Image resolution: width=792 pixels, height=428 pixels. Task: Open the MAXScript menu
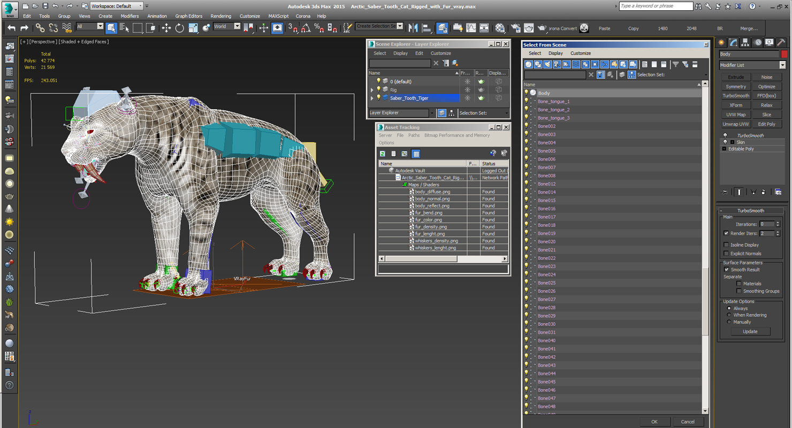(278, 16)
